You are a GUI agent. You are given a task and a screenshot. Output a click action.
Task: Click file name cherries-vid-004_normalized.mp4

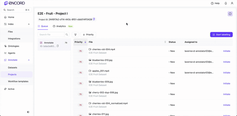[110, 103]
